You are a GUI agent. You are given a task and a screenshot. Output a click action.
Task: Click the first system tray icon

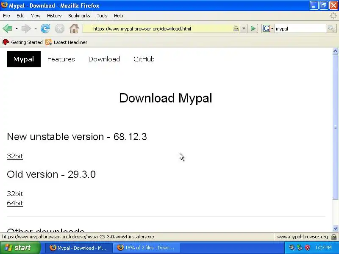click(292, 248)
